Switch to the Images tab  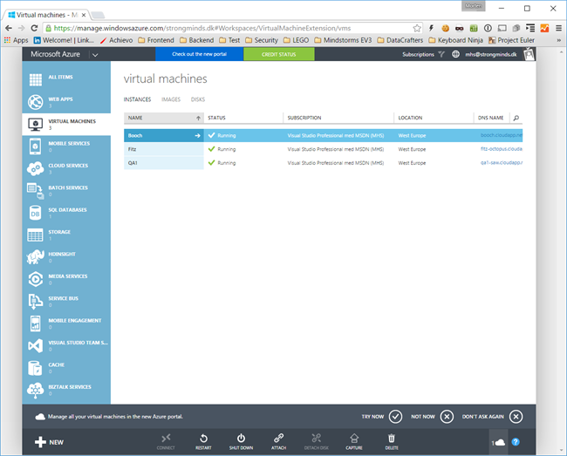171,99
